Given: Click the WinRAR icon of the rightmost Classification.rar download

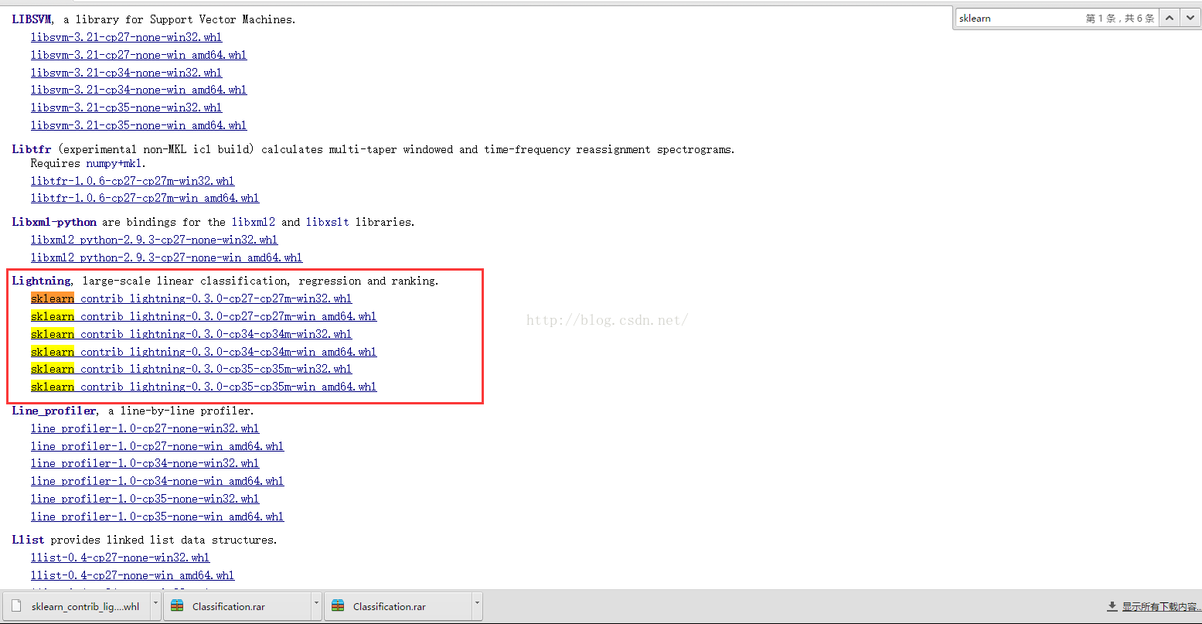Looking at the screenshot, I should 338,606.
